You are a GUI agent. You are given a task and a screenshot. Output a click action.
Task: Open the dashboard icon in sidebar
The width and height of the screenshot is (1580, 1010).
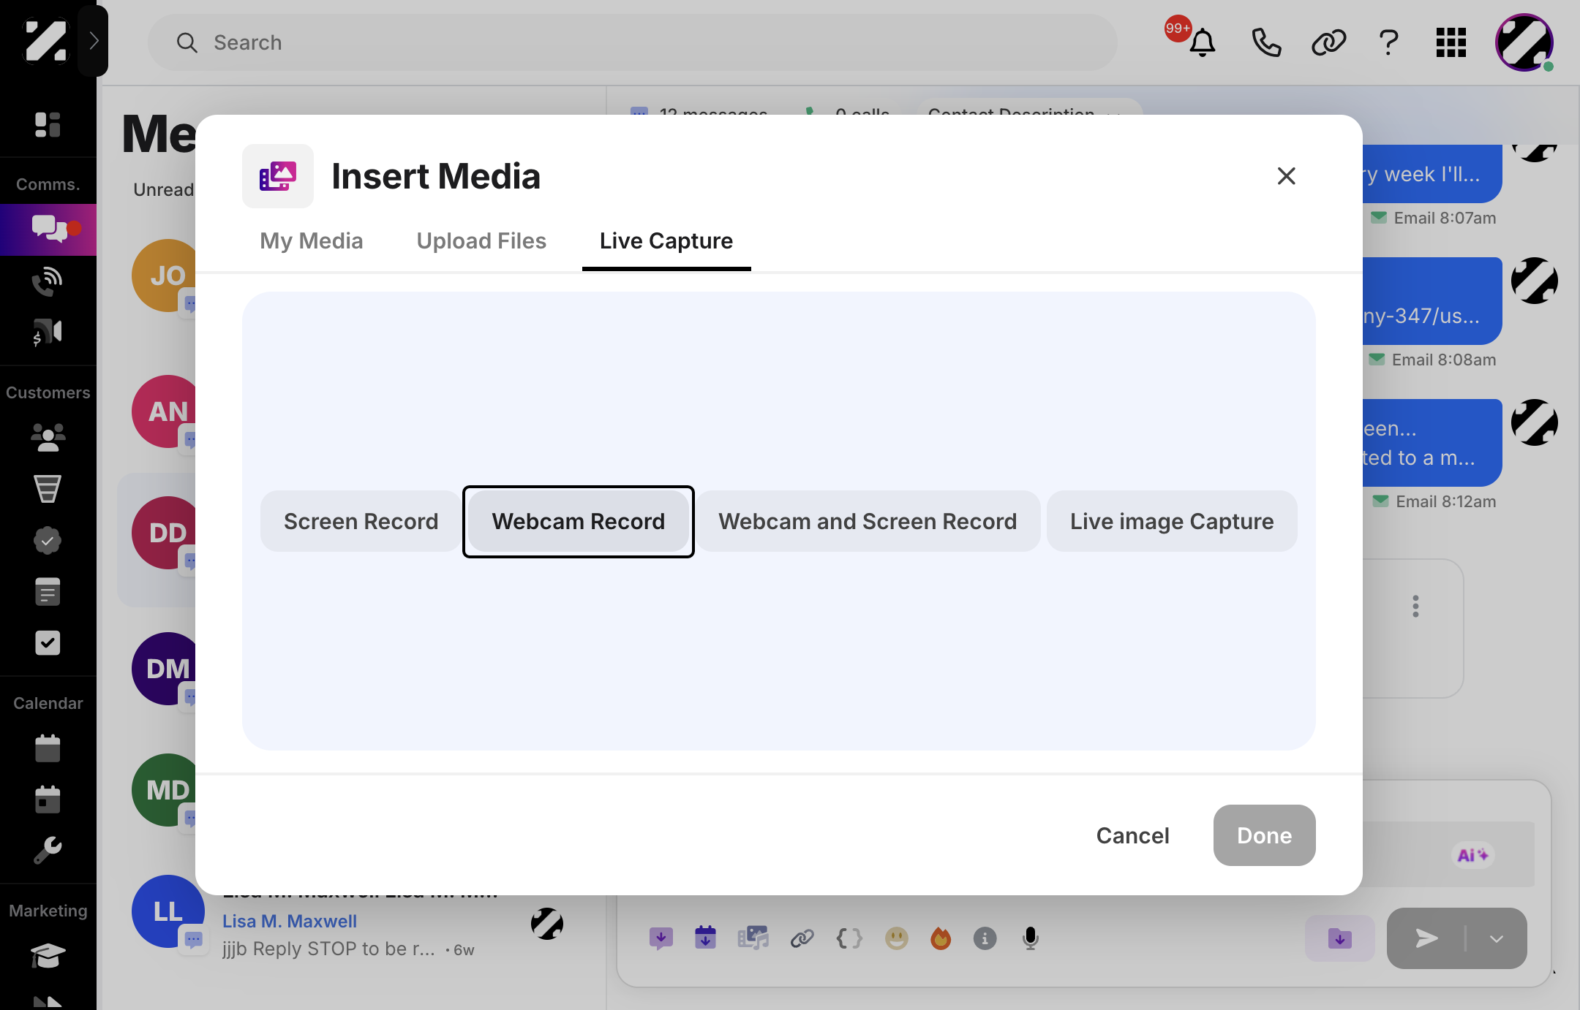pyautogui.click(x=48, y=125)
